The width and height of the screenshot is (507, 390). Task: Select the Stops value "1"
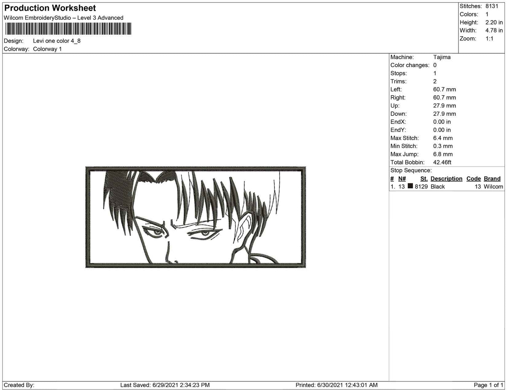(x=435, y=73)
